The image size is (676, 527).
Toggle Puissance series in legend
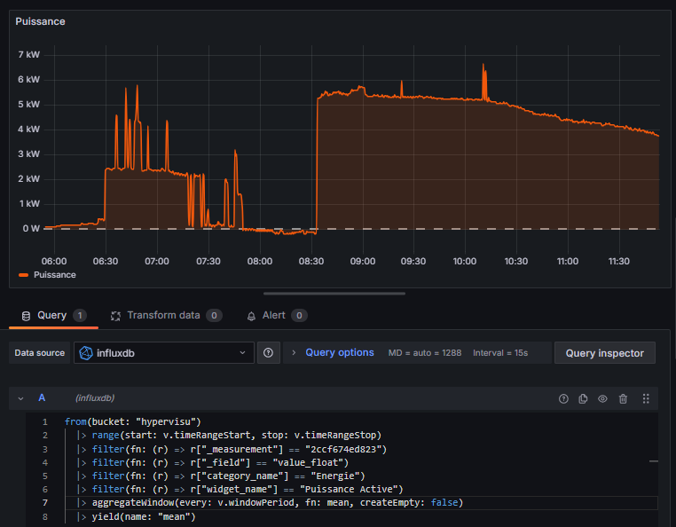[x=54, y=275]
